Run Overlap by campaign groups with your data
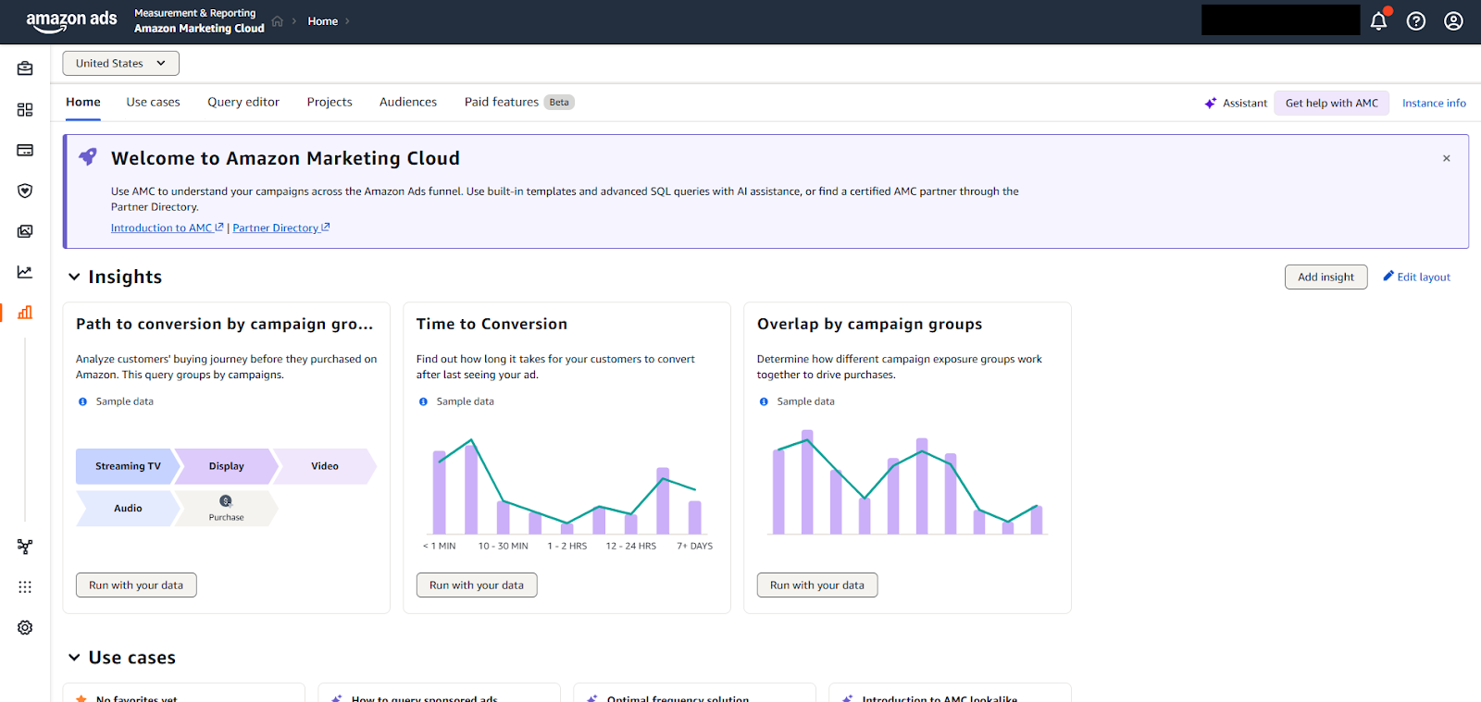 [817, 585]
